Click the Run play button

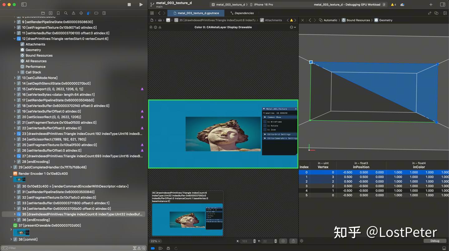pos(141,4)
